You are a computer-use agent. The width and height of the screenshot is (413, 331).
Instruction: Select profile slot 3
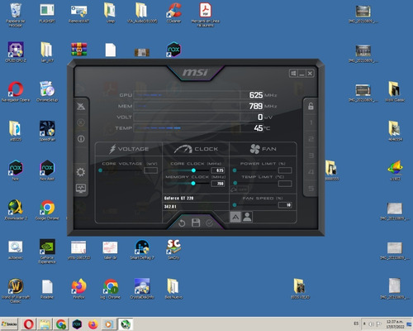311,156
